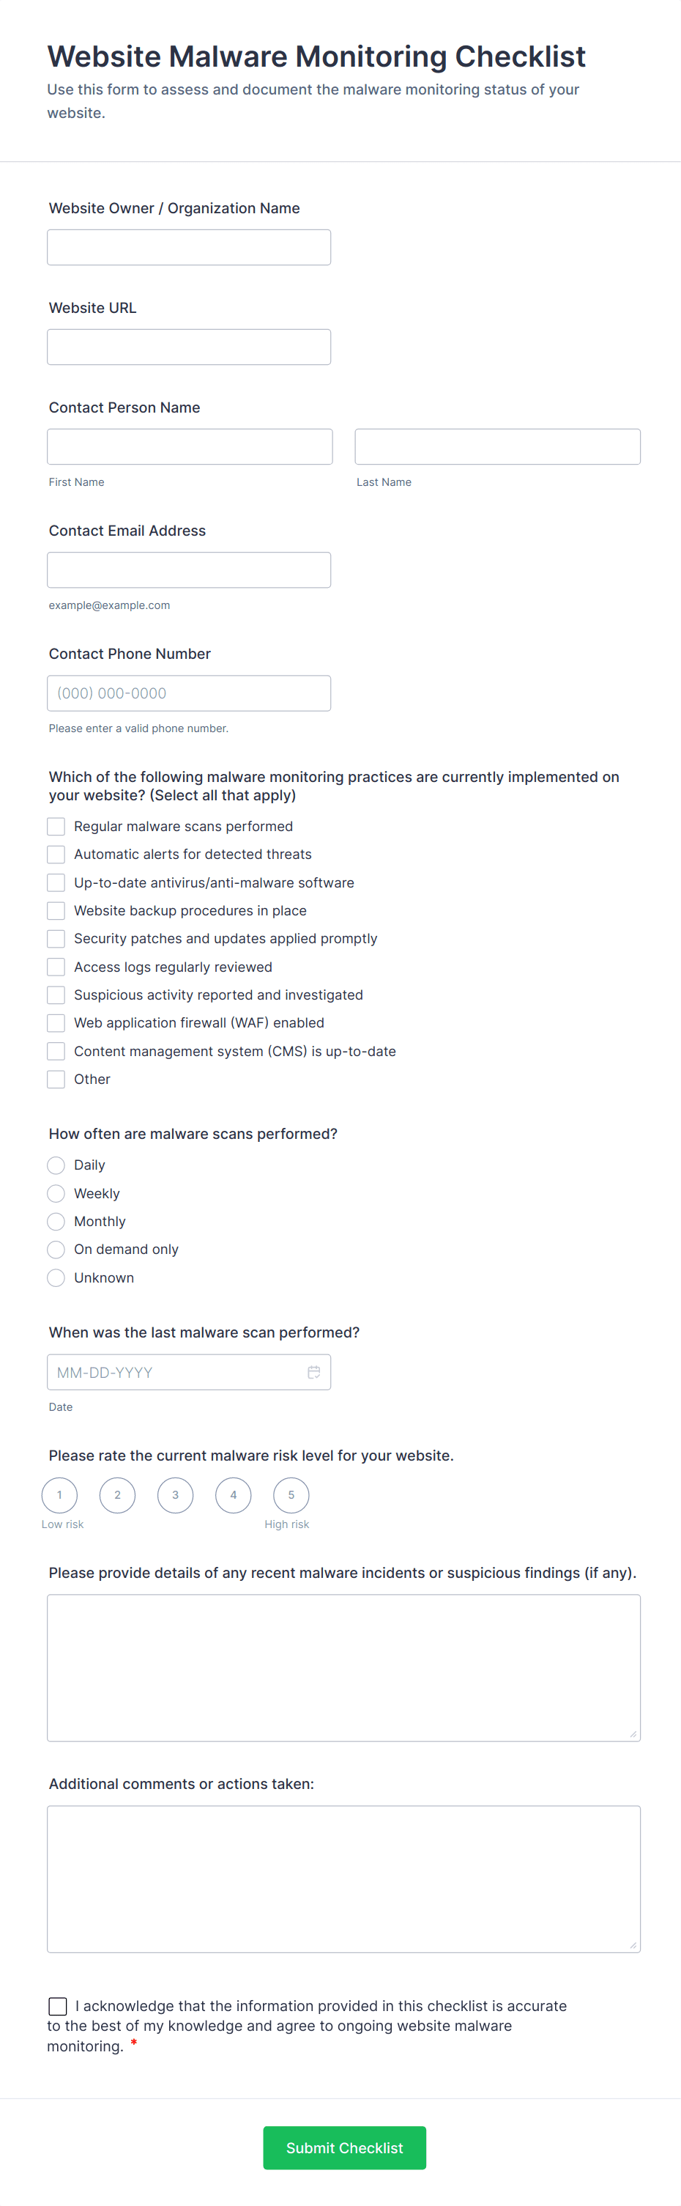Focus the Last Name field

(497, 447)
